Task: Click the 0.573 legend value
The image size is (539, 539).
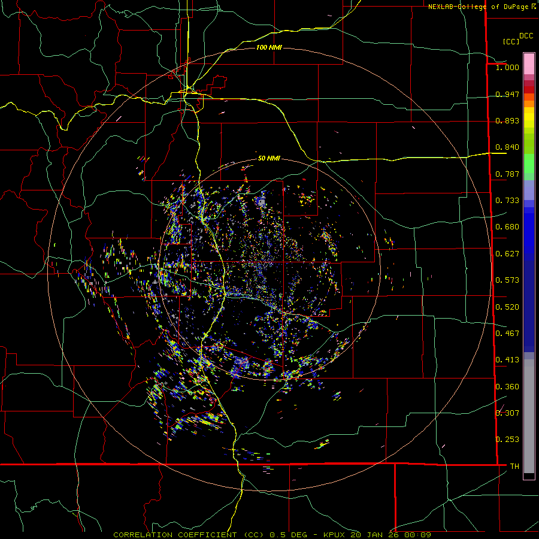Action: [x=507, y=280]
